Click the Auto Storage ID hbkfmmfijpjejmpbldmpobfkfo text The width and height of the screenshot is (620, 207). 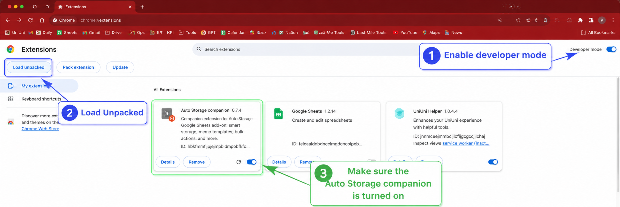coord(215,146)
